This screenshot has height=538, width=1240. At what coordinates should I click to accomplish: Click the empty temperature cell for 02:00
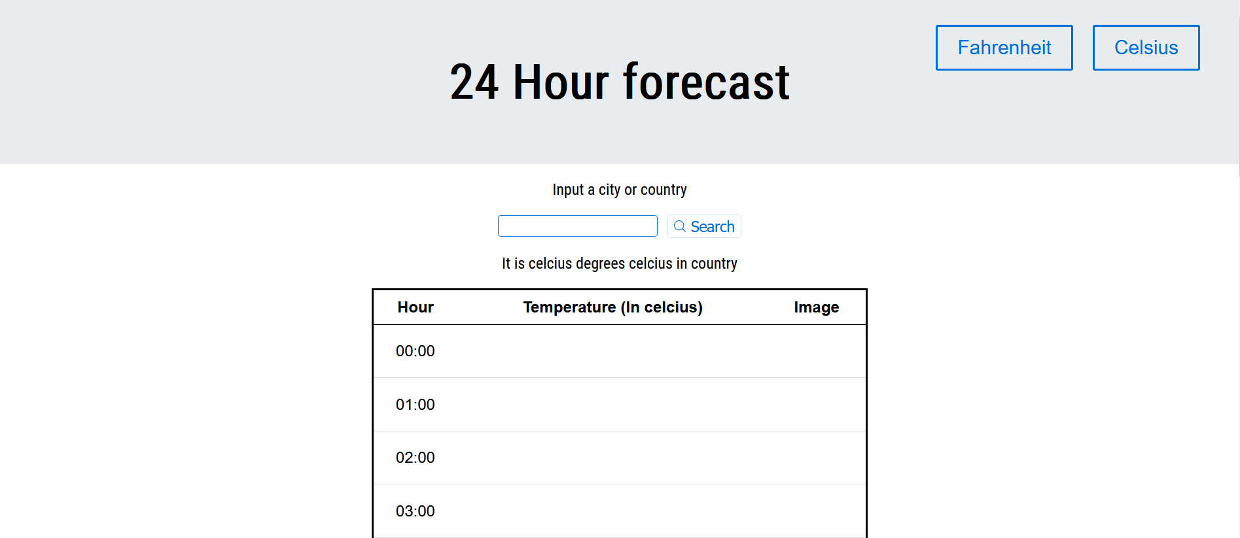point(612,458)
